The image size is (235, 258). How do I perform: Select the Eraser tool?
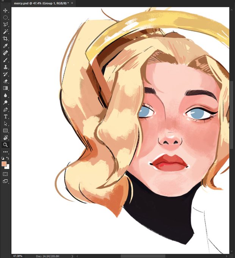pyautogui.click(x=5, y=81)
